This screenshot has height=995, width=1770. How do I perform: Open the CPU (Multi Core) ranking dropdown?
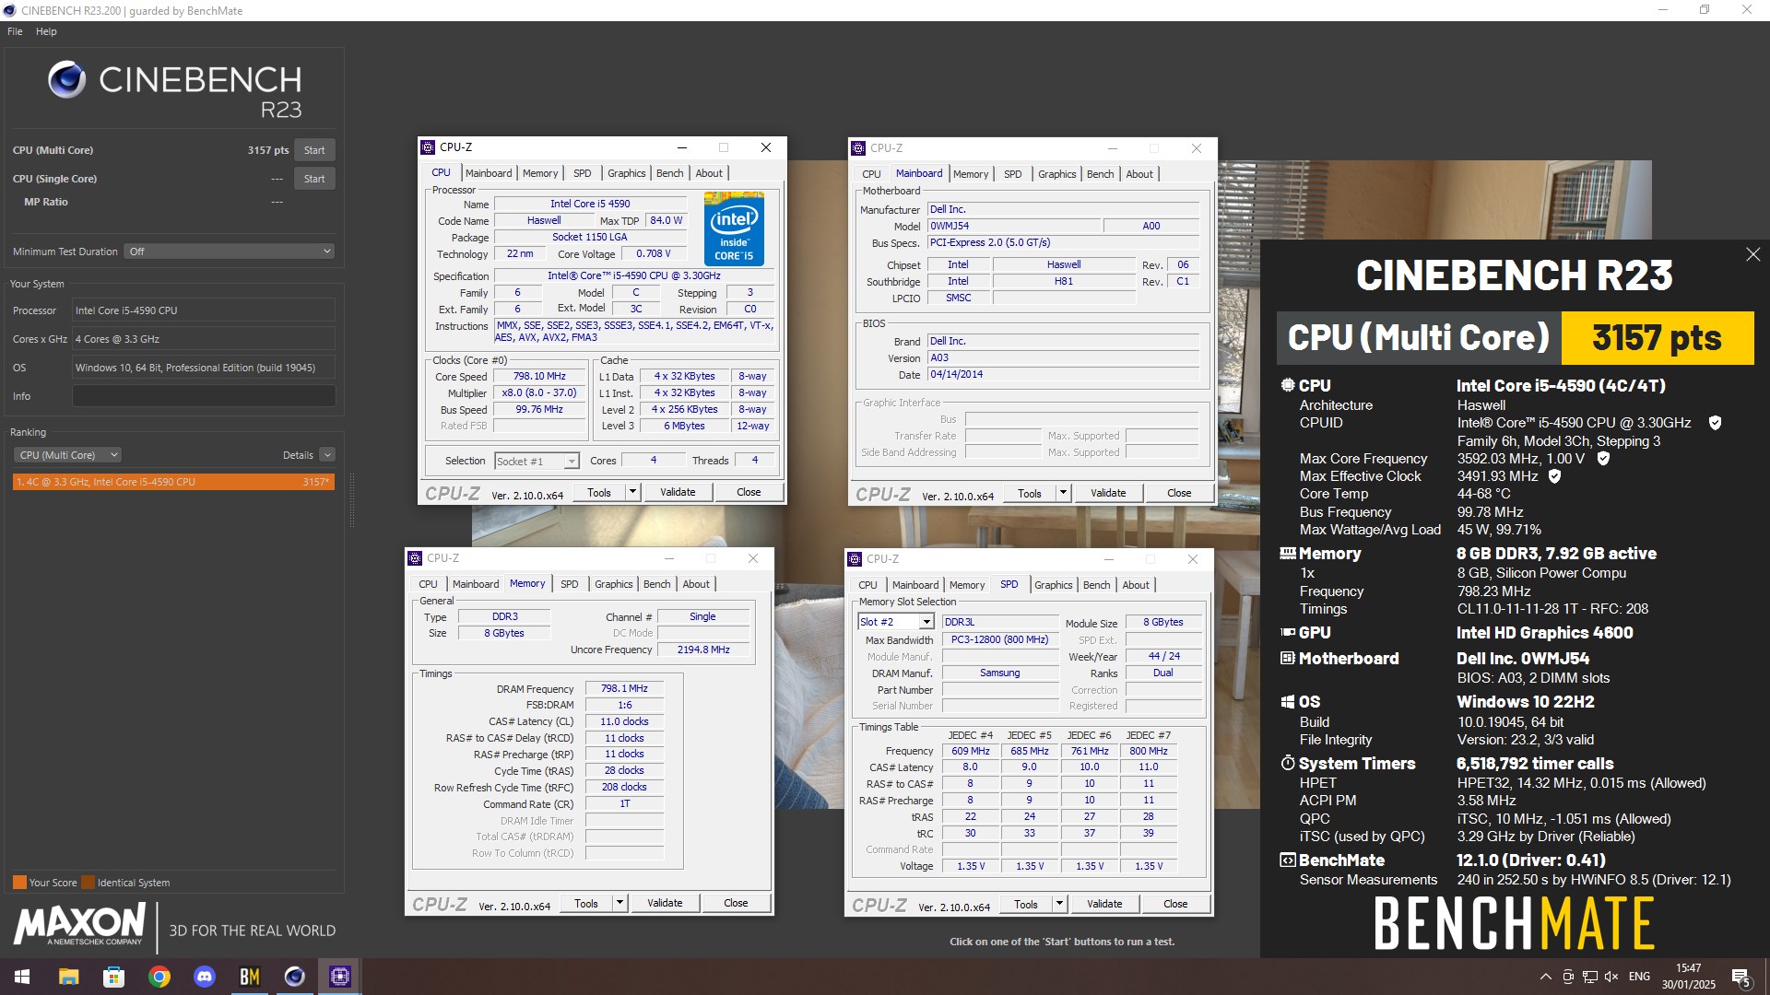click(67, 455)
